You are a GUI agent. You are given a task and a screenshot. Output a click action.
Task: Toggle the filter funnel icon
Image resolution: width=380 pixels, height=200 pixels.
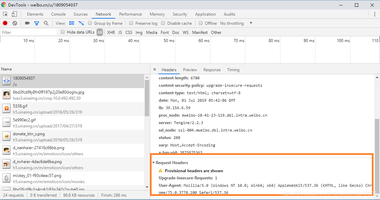[x=37, y=23]
